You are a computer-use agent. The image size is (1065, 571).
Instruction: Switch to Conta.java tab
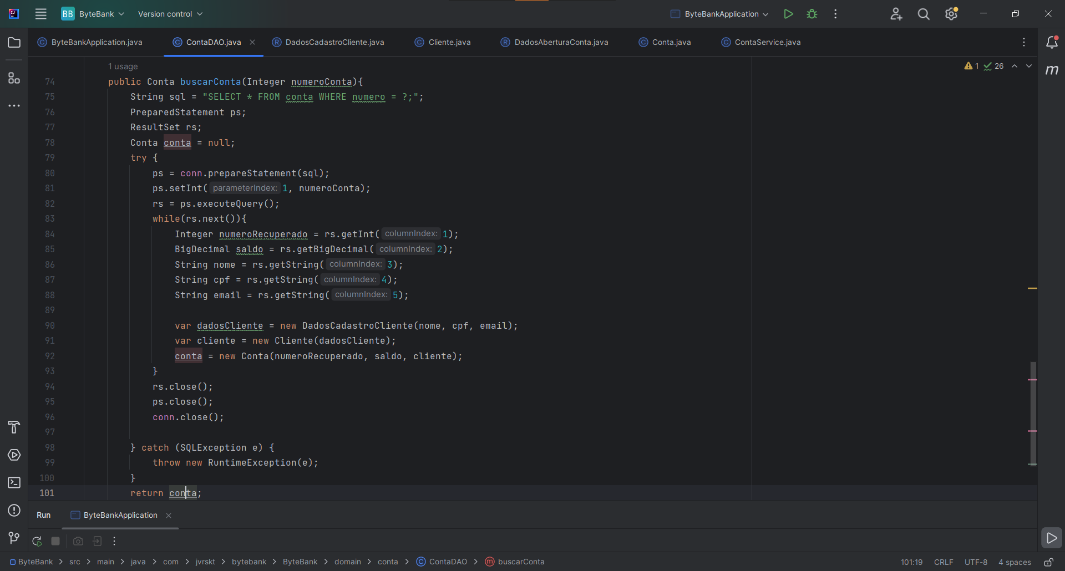click(665, 42)
